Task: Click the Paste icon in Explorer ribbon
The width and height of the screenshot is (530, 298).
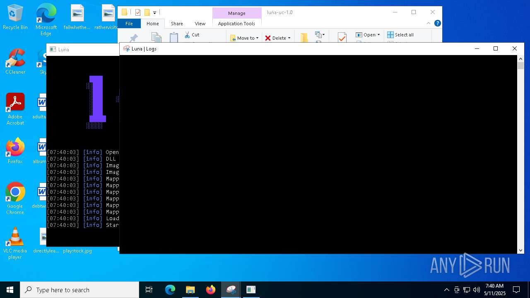Action: click(174, 38)
